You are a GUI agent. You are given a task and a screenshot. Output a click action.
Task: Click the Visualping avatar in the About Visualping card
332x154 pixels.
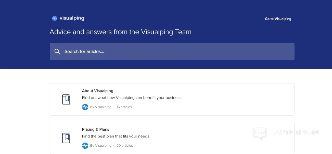[x=85, y=107]
